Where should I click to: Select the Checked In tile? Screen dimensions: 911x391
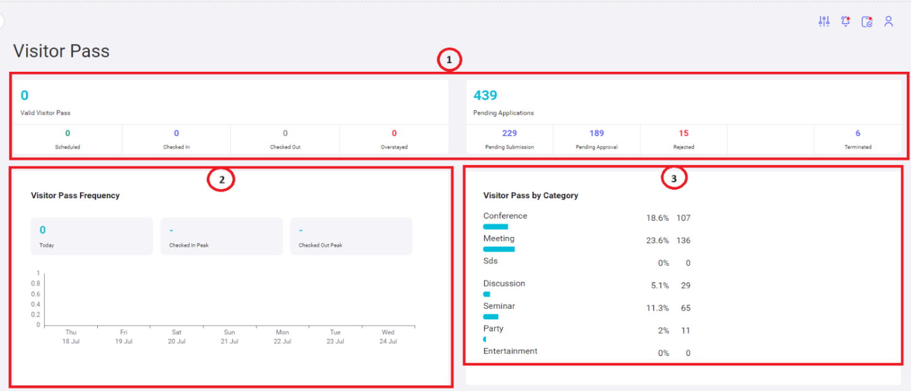point(177,139)
